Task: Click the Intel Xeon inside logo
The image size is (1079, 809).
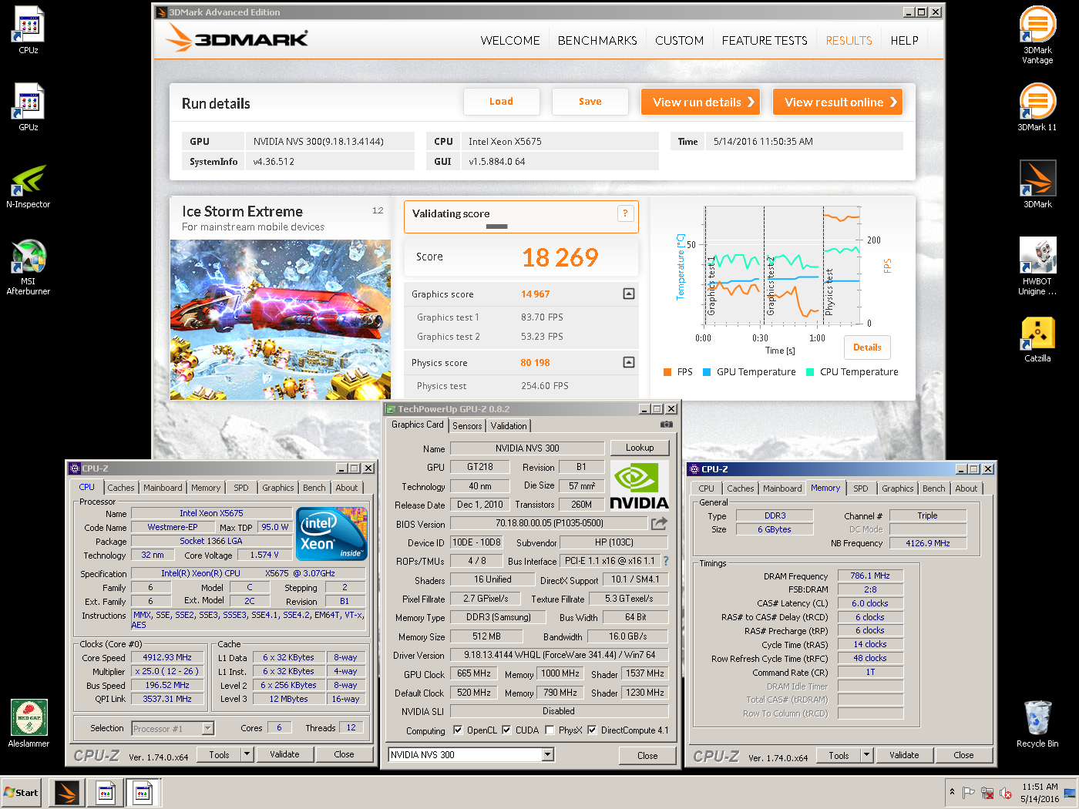Action: (331, 533)
